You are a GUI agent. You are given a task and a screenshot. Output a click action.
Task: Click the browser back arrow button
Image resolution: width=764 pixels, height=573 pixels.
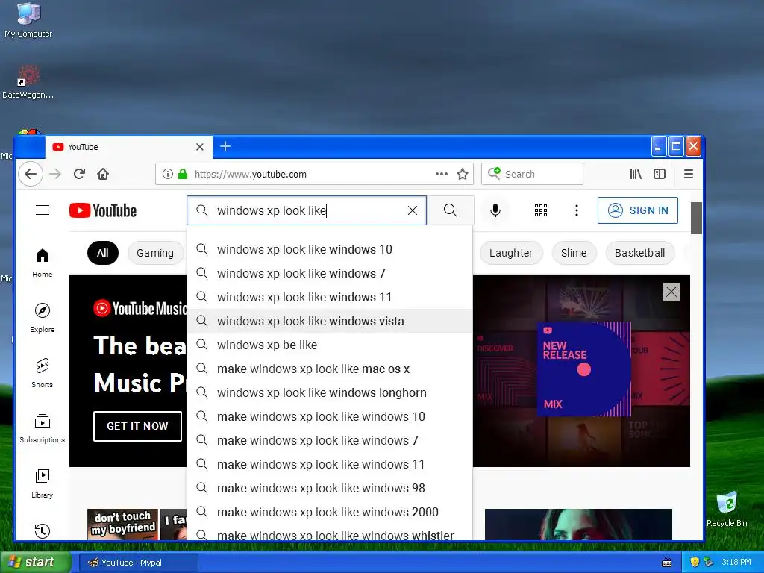pos(30,174)
